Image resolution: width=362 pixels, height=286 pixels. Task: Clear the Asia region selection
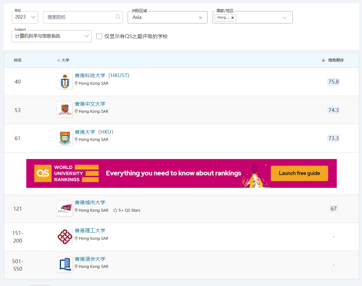(201, 17)
